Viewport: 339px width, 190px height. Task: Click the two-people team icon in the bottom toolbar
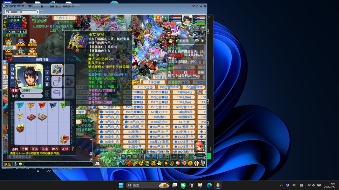pos(147,163)
